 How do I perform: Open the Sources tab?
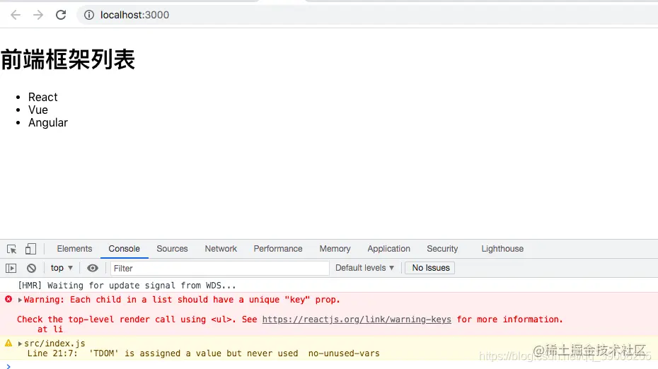tap(172, 249)
